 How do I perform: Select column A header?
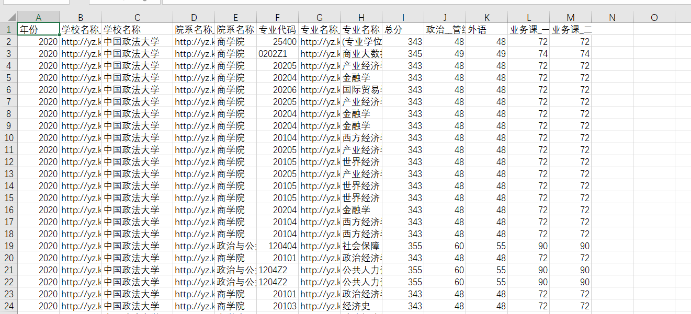point(39,17)
